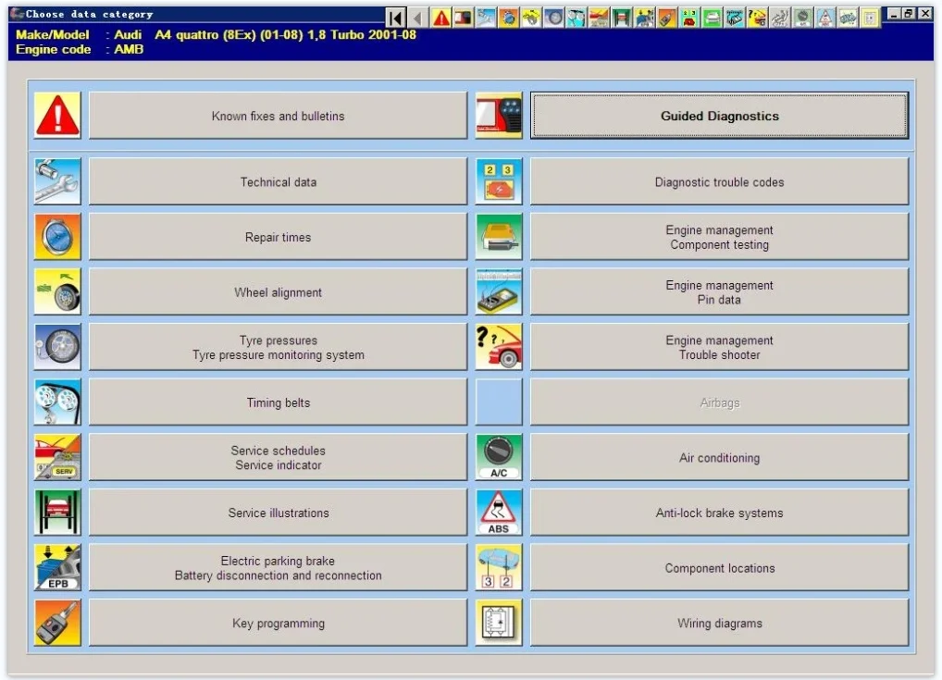Click the ABS warning sign icon
This screenshot has height=680, width=942.
pyautogui.click(x=499, y=513)
